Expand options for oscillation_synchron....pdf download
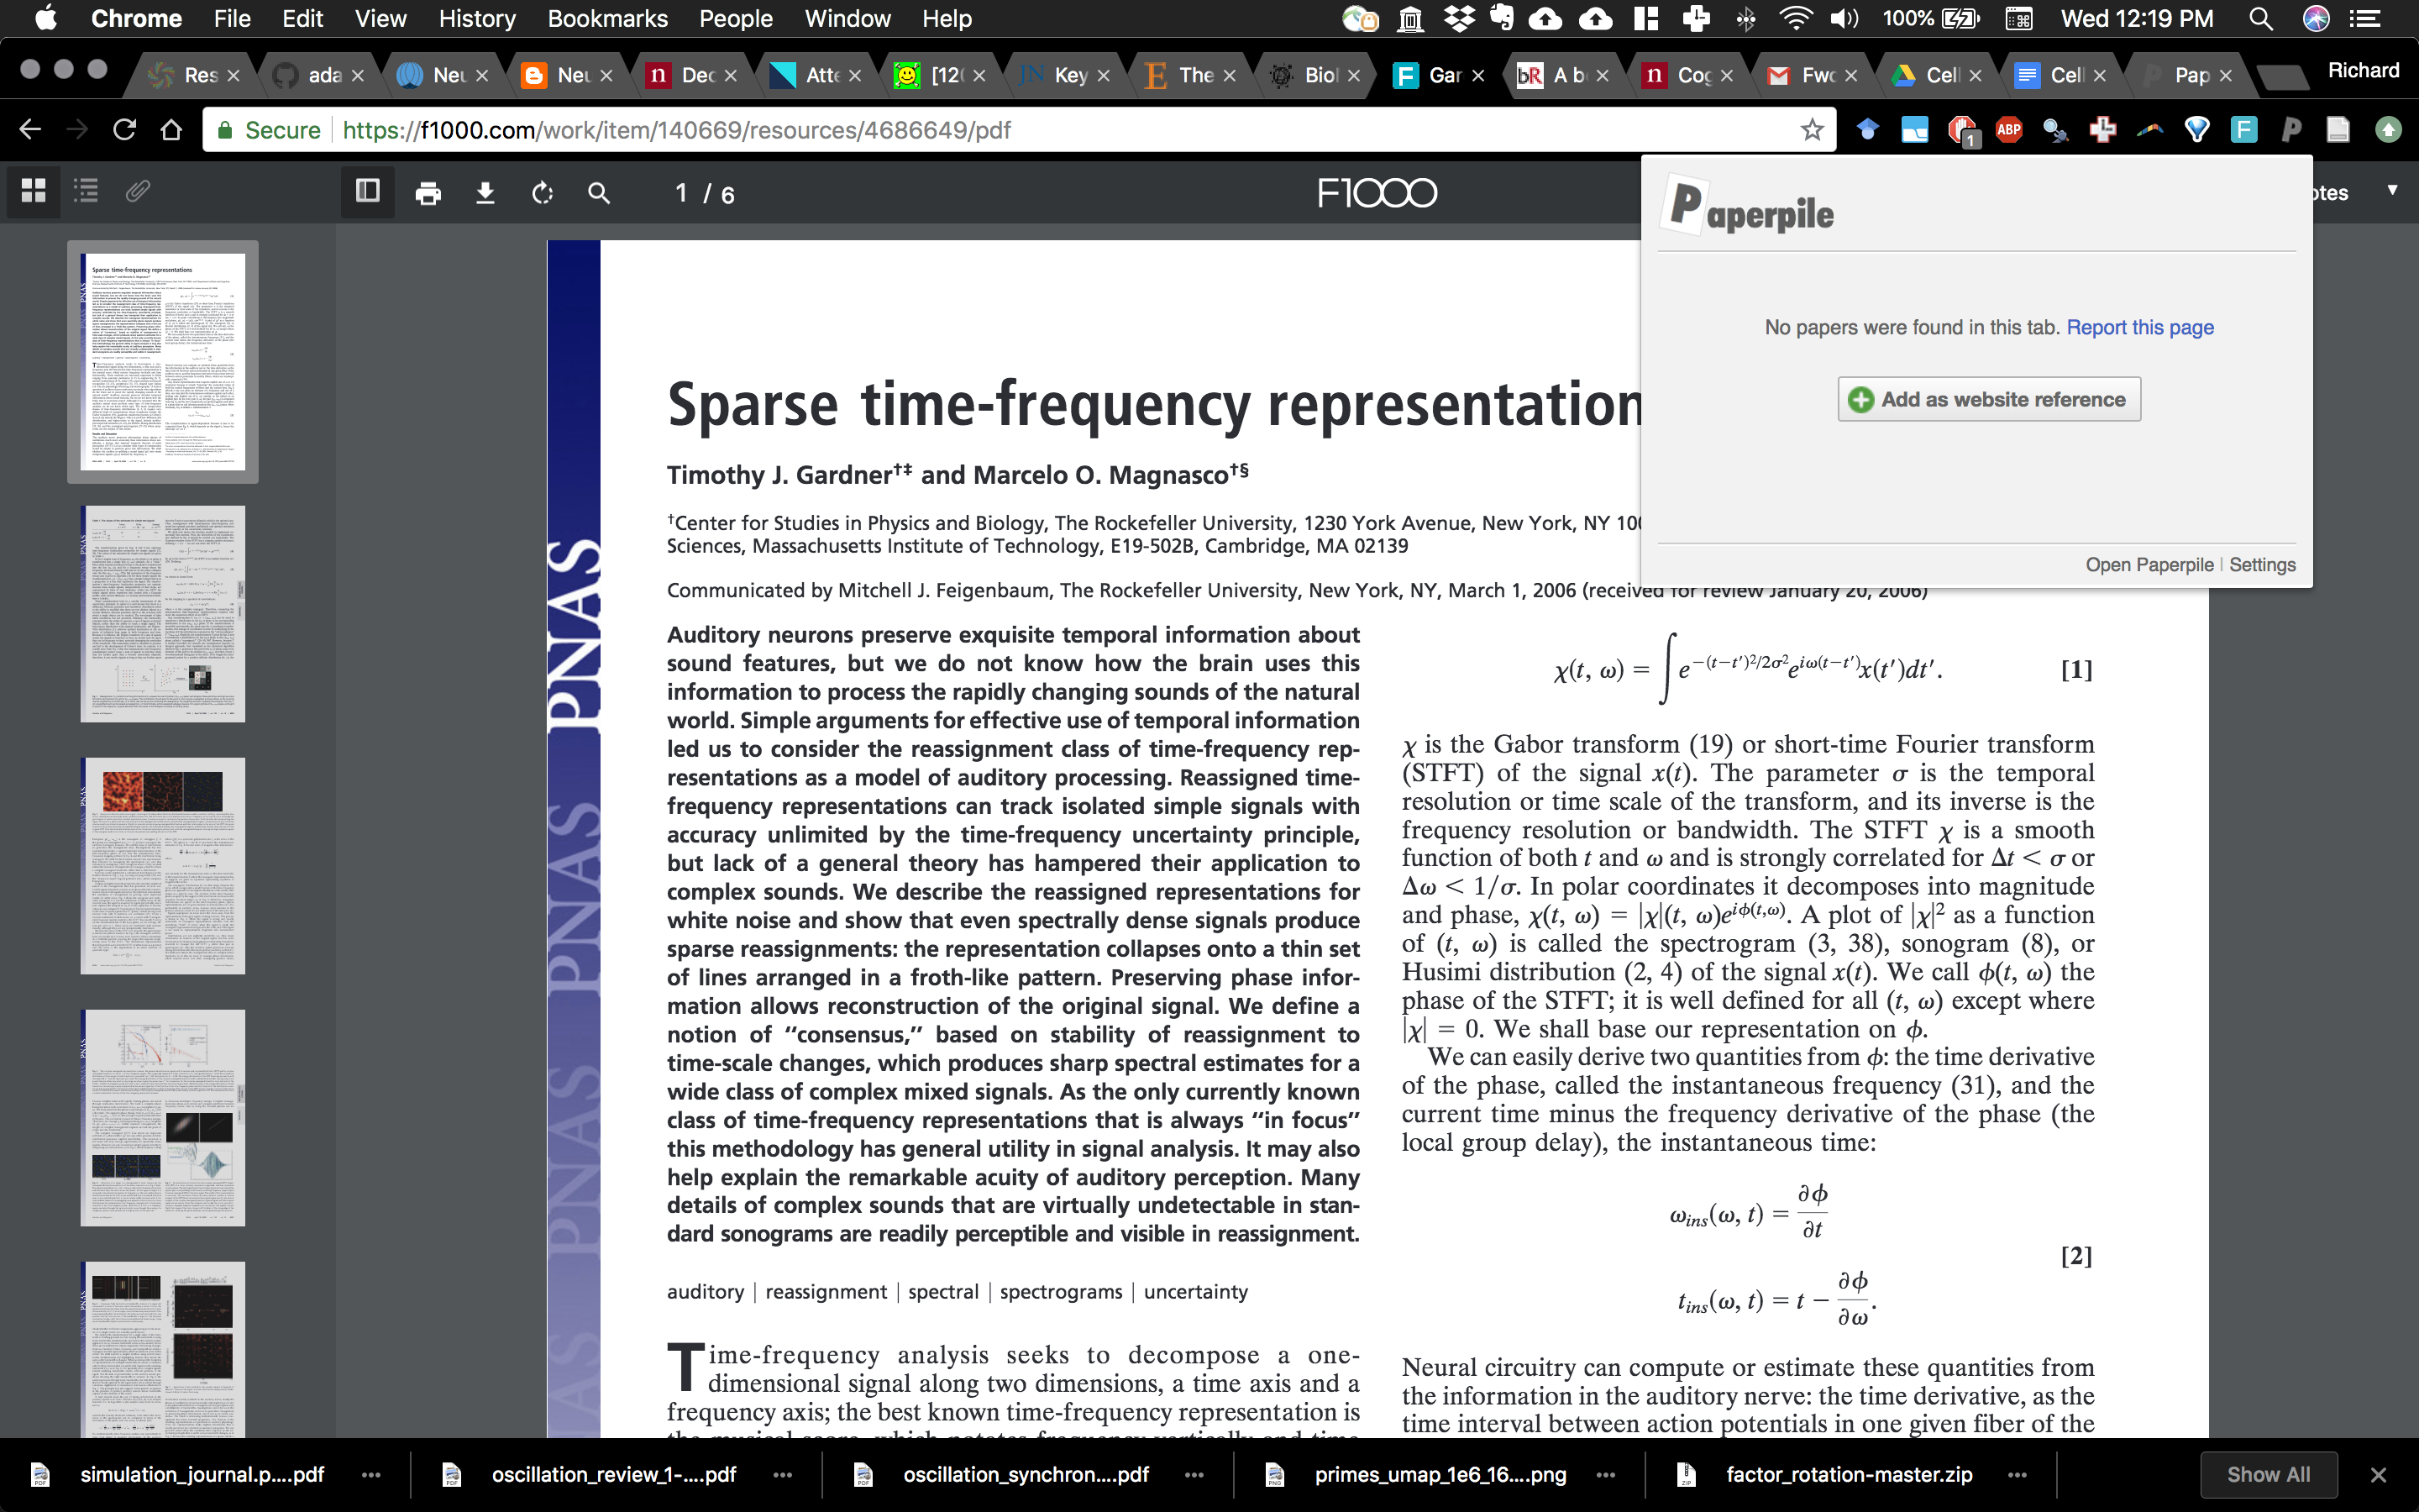The image size is (2419, 1512). pos(1194,1475)
